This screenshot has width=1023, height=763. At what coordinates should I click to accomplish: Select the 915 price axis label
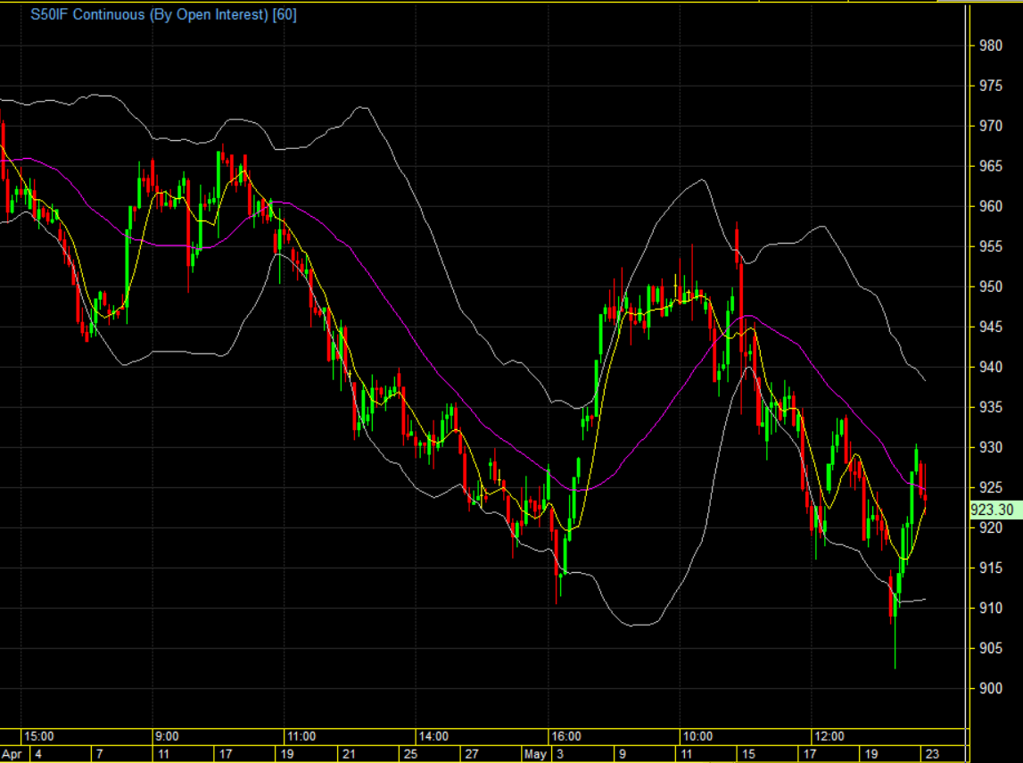pos(990,568)
